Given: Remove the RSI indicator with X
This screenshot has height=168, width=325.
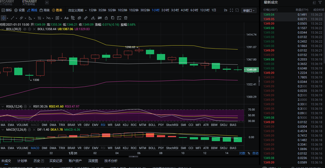Looking at the screenshot, I should coord(30,107).
